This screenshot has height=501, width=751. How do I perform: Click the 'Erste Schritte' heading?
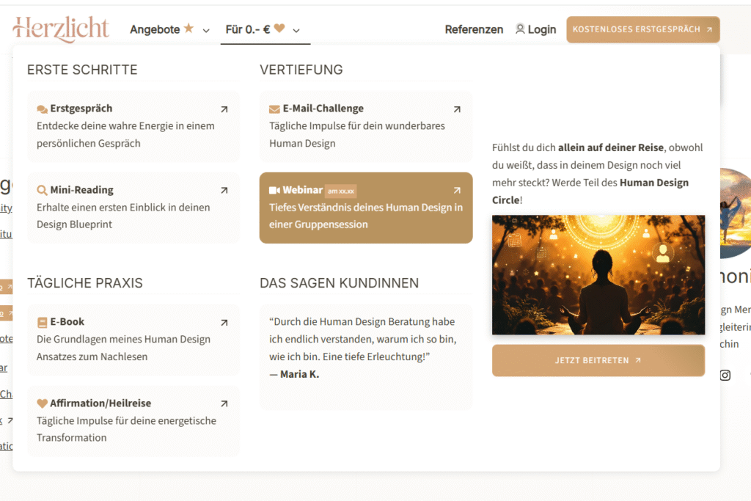pyautogui.click(x=82, y=70)
